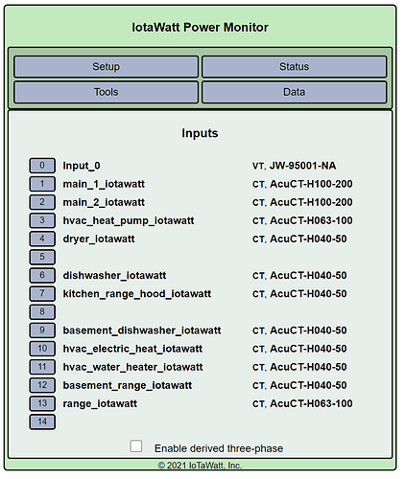Click input 12 basement range button
The width and height of the screenshot is (405, 479).
[x=42, y=385]
